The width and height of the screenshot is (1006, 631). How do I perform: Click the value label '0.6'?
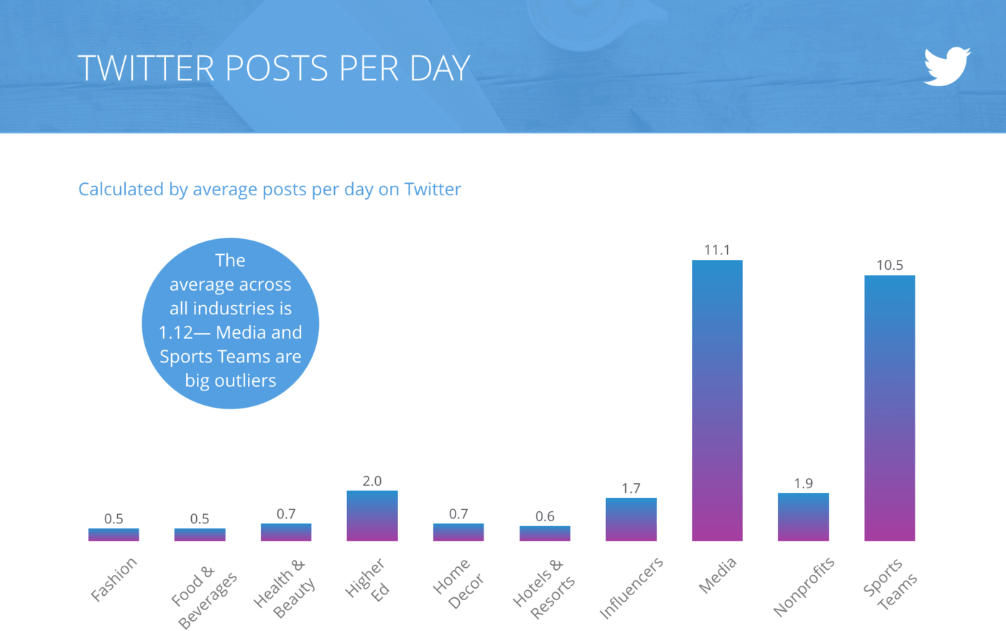(x=545, y=516)
